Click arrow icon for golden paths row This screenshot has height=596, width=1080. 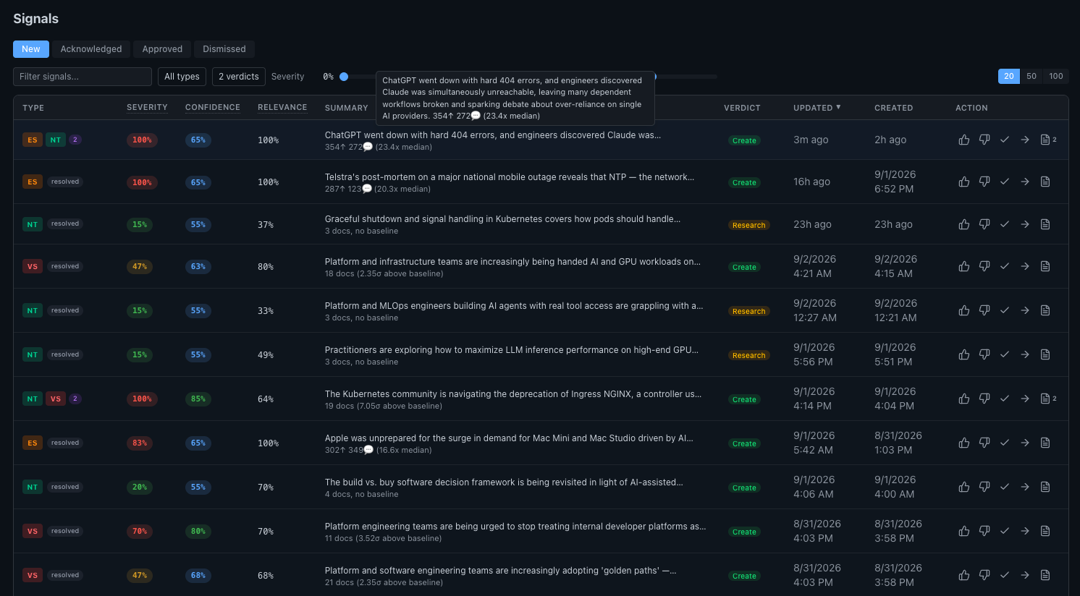[1025, 575]
